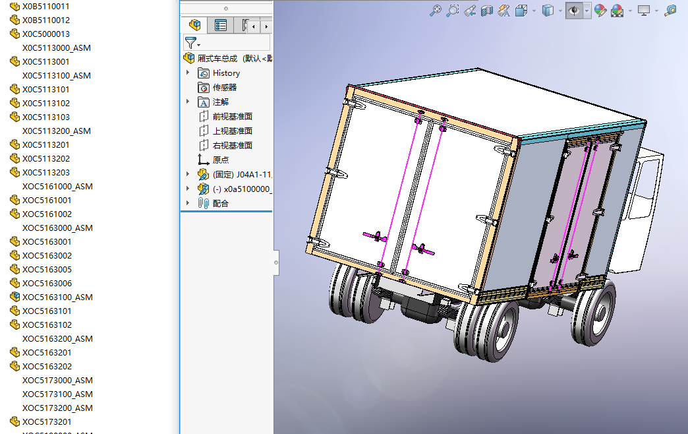Screen dimensions: 688x434
Task: Open the Display Style dropdown arrow
Action: coord(560,11)
